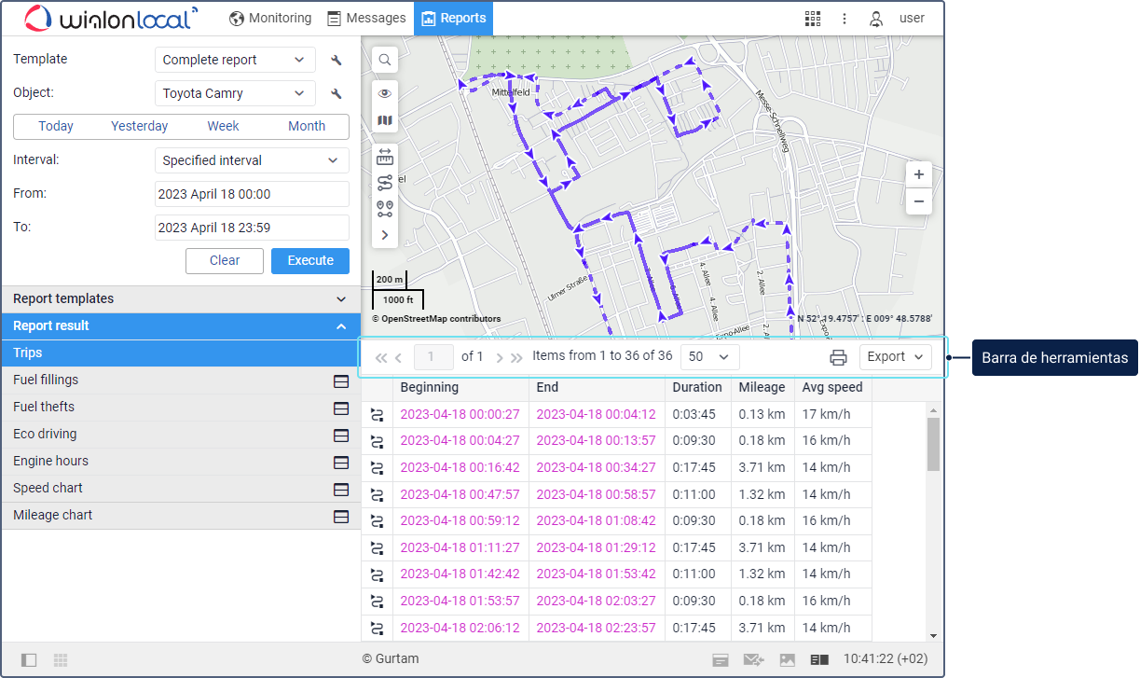Click the print report icon
Viewport: 1140px width, 678px height.
838,357
